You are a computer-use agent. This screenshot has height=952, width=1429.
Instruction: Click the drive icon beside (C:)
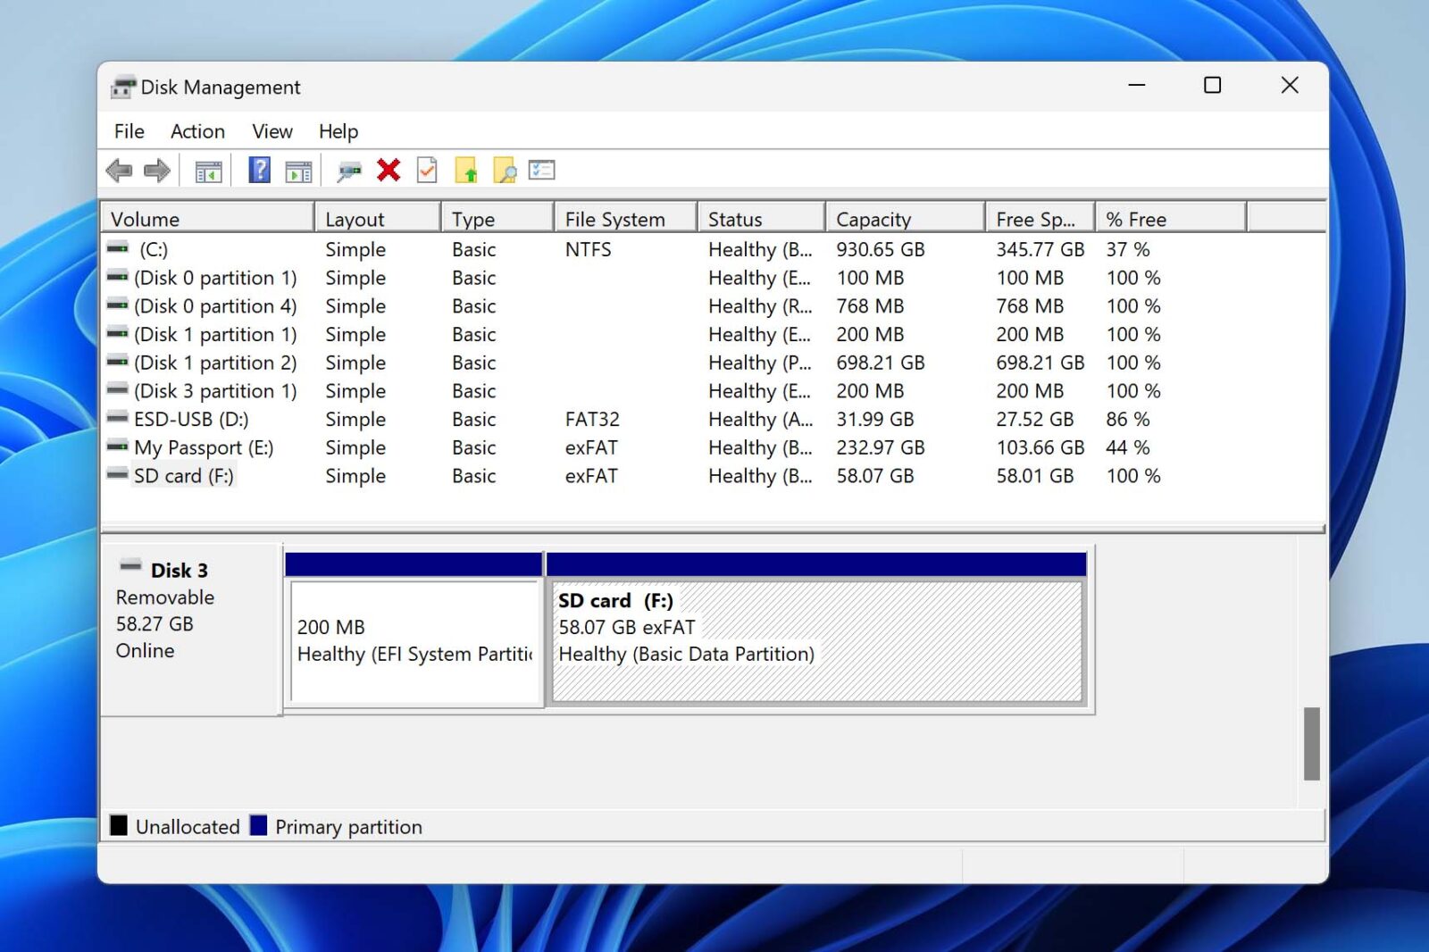coord(118,248)
